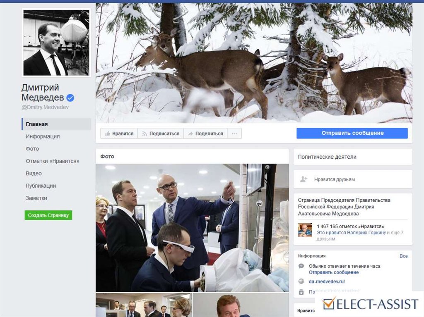Open the three-dots more options menu
The width and height of the screenshot is (424, 317).
tap(234, 133)
